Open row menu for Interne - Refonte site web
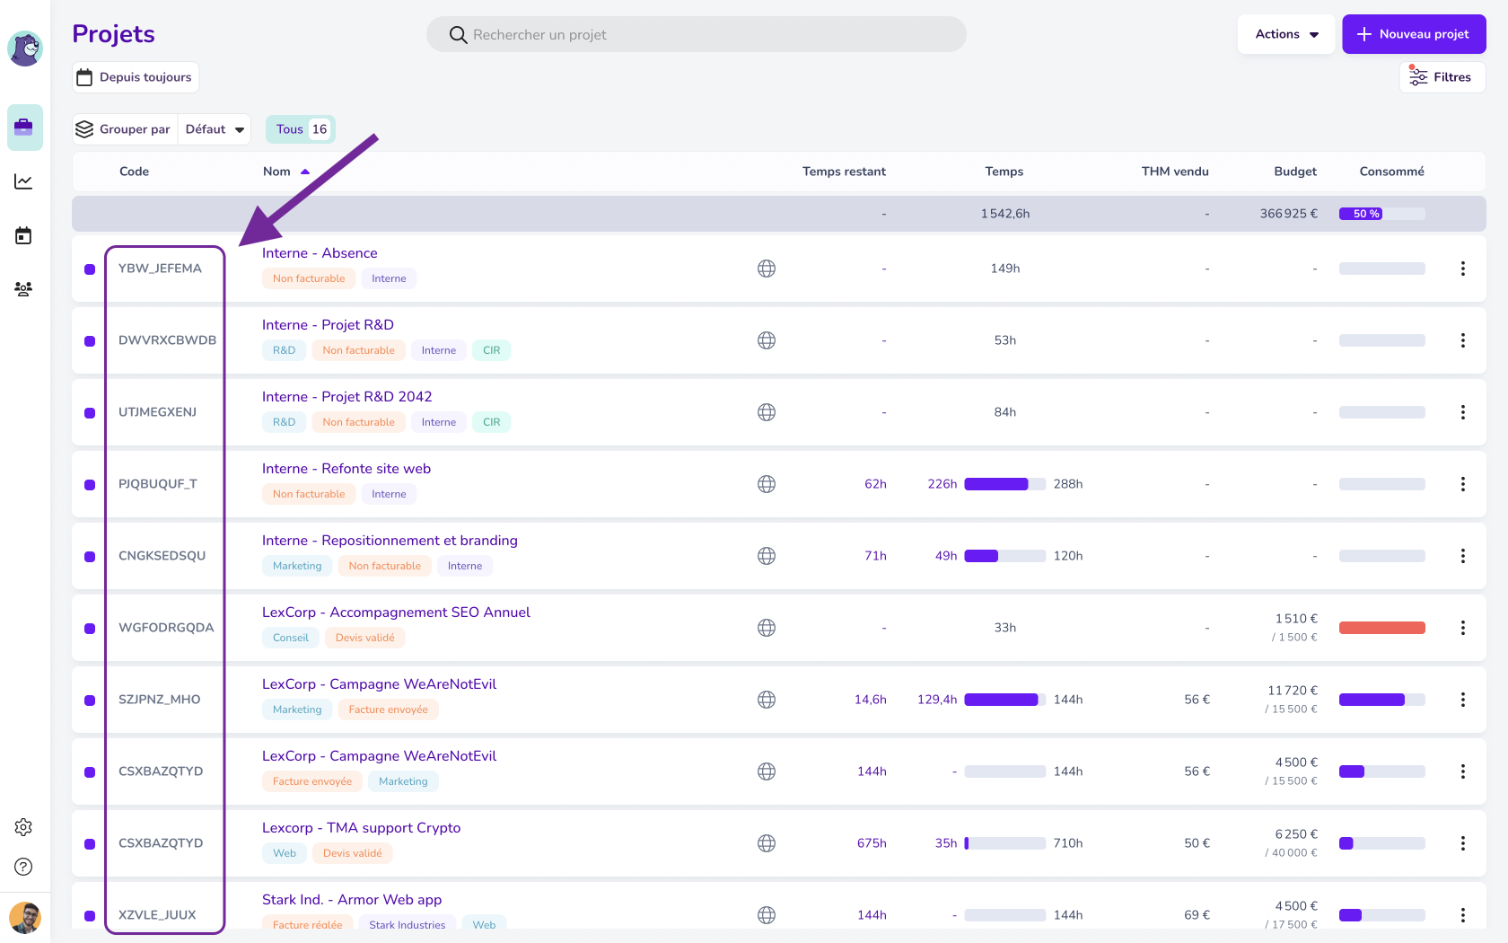 1463,484
